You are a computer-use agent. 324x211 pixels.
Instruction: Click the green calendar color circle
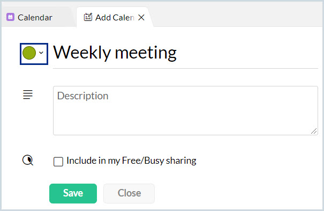[29, 53]
